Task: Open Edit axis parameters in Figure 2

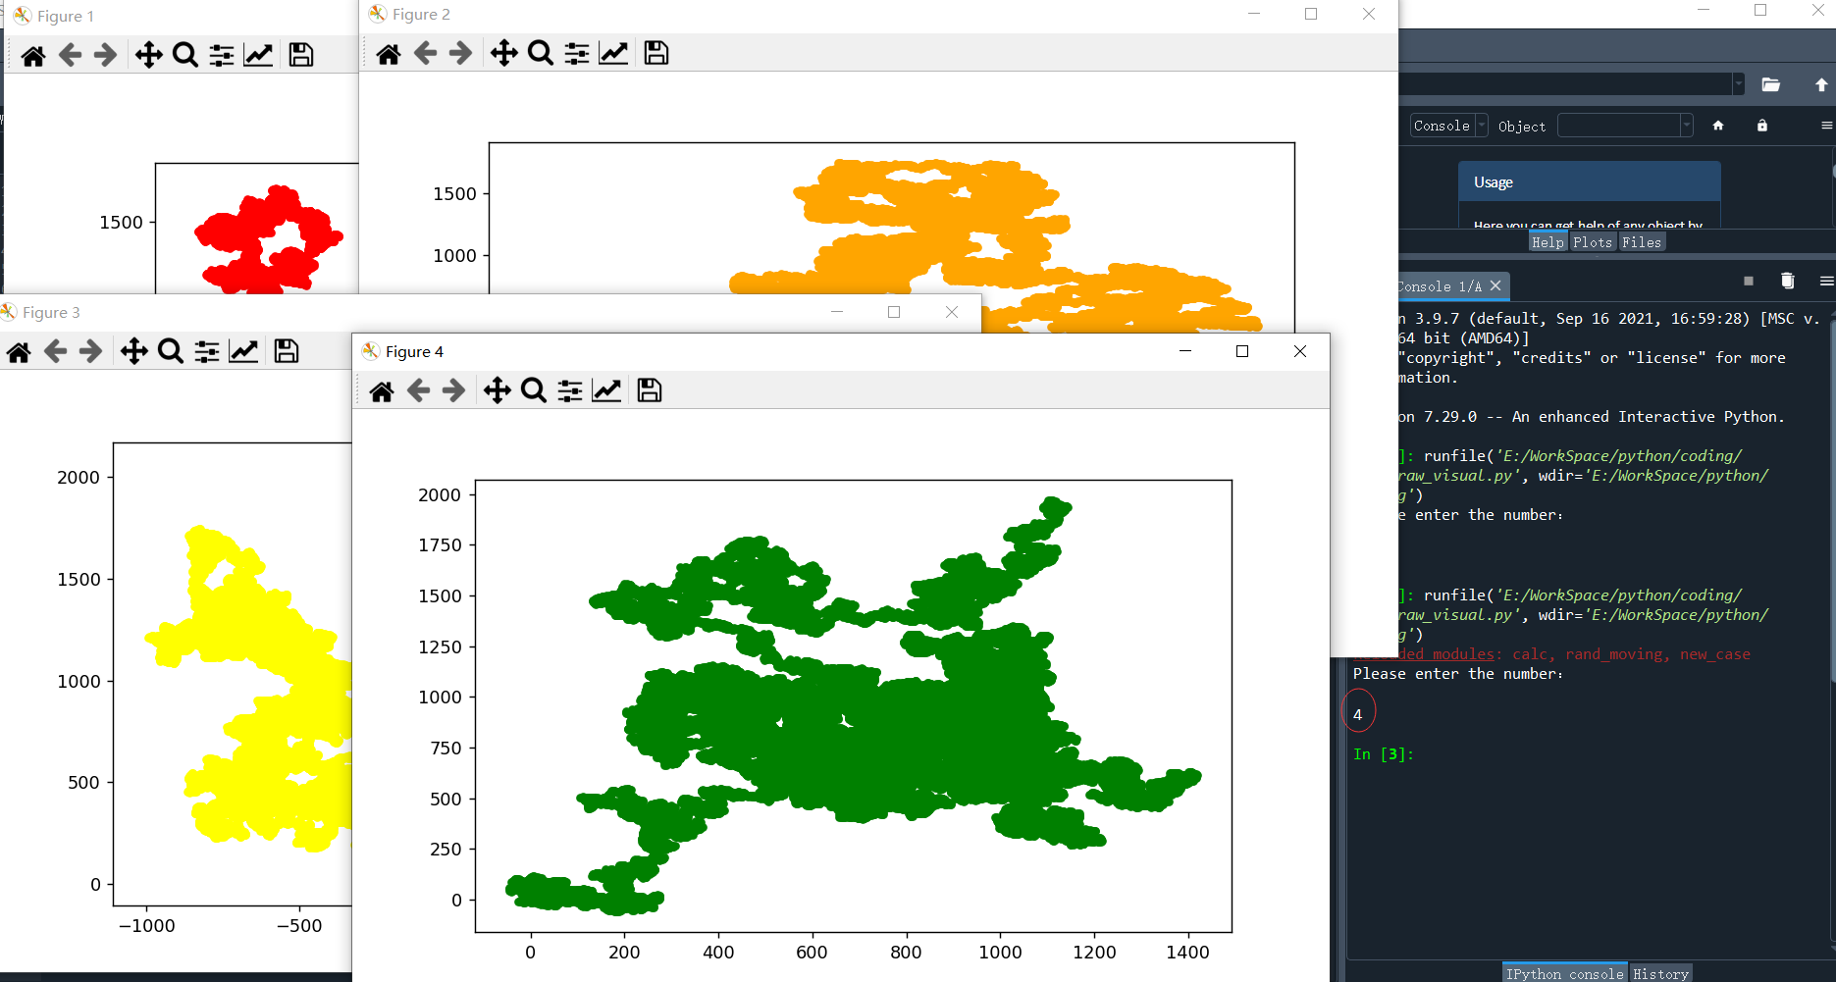Action: point(613,53)
